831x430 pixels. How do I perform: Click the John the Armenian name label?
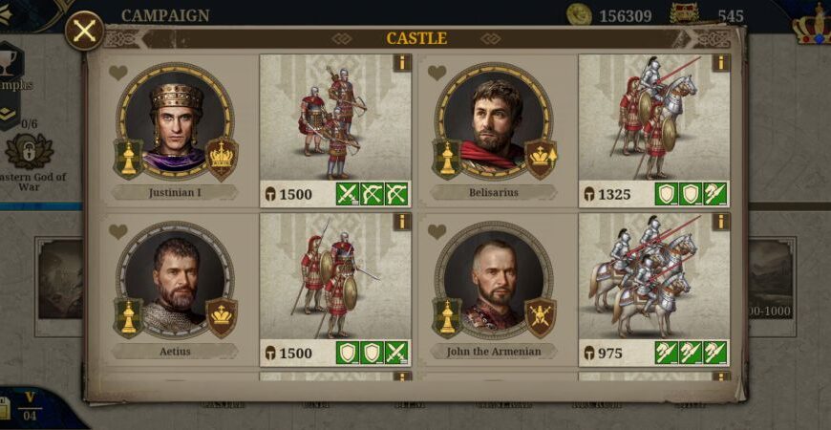[494, 351]
